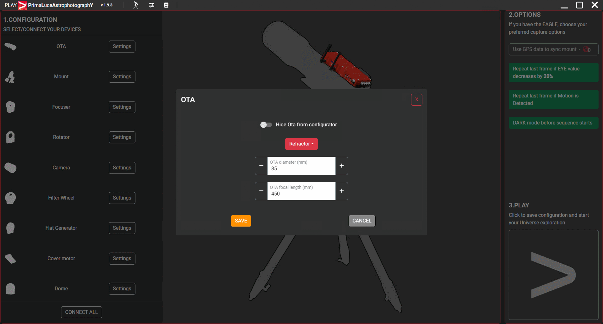Maximize the application window
Image resolution: width=603 pixels, height=324 pixels.
[579, 5]
